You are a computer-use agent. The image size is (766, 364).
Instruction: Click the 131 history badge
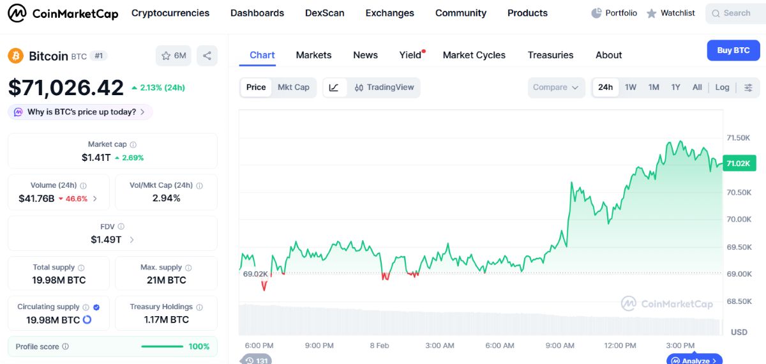(x=256, y=360)
